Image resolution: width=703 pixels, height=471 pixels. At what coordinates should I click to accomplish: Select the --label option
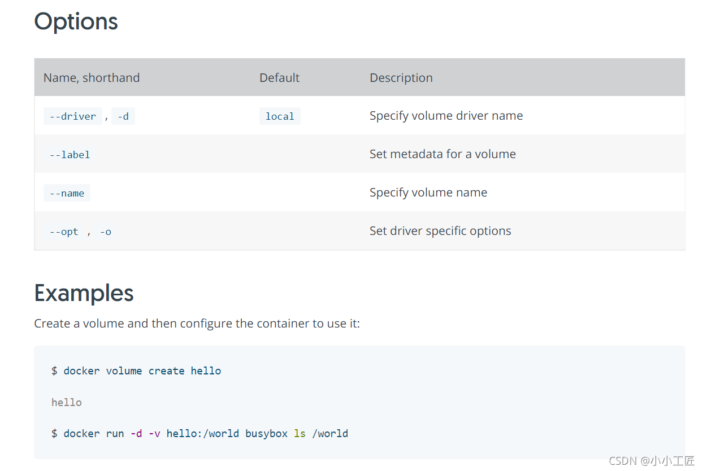click(x=70, y=155)
